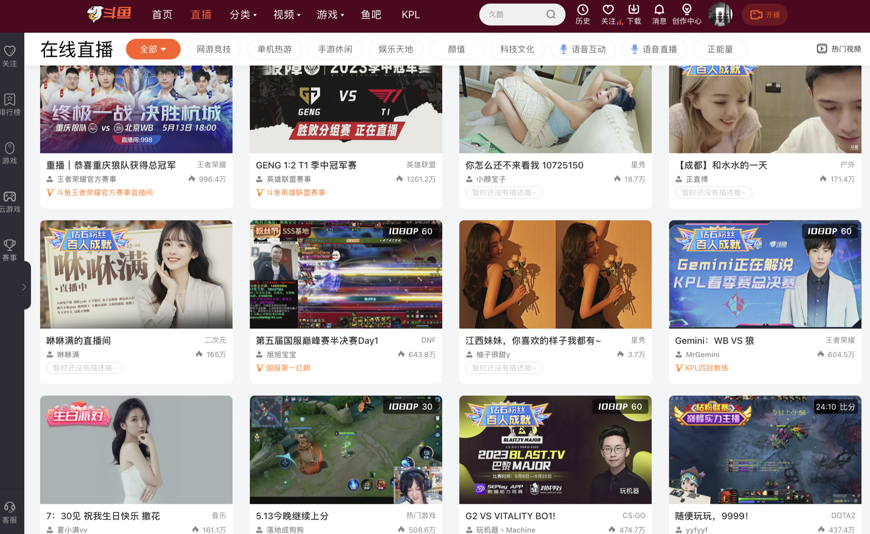The width and height of the screenshot is (870, 534).
Task: Open sidebar 关注 heart icon
Action: 10,51
